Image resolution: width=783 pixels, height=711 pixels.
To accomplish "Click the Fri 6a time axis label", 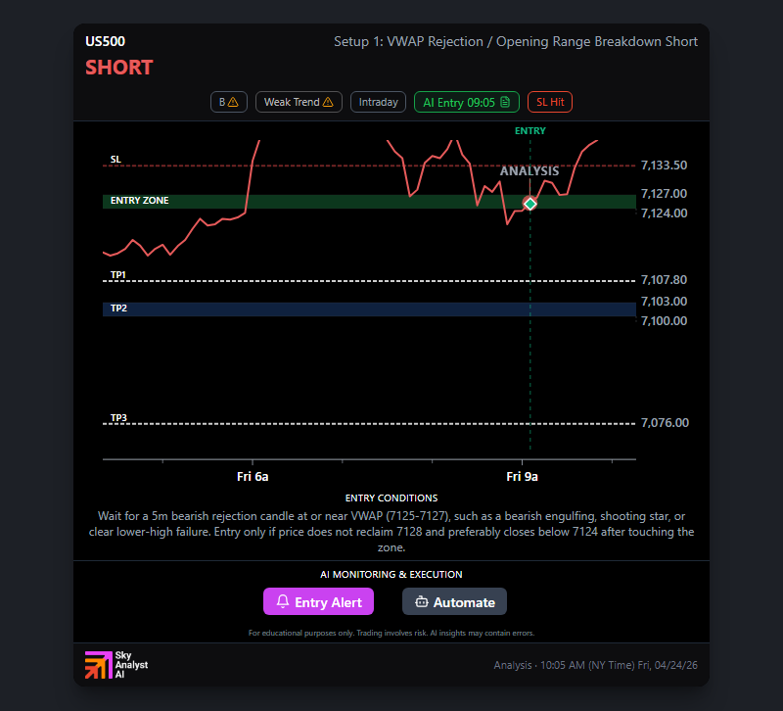I will click(x=253, y=477).
